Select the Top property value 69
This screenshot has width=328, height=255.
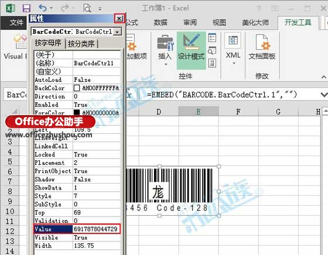[x=97, y=212]
